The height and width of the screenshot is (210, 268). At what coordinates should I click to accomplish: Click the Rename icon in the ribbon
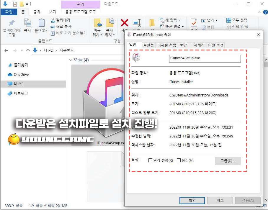[x=137, y=23]
